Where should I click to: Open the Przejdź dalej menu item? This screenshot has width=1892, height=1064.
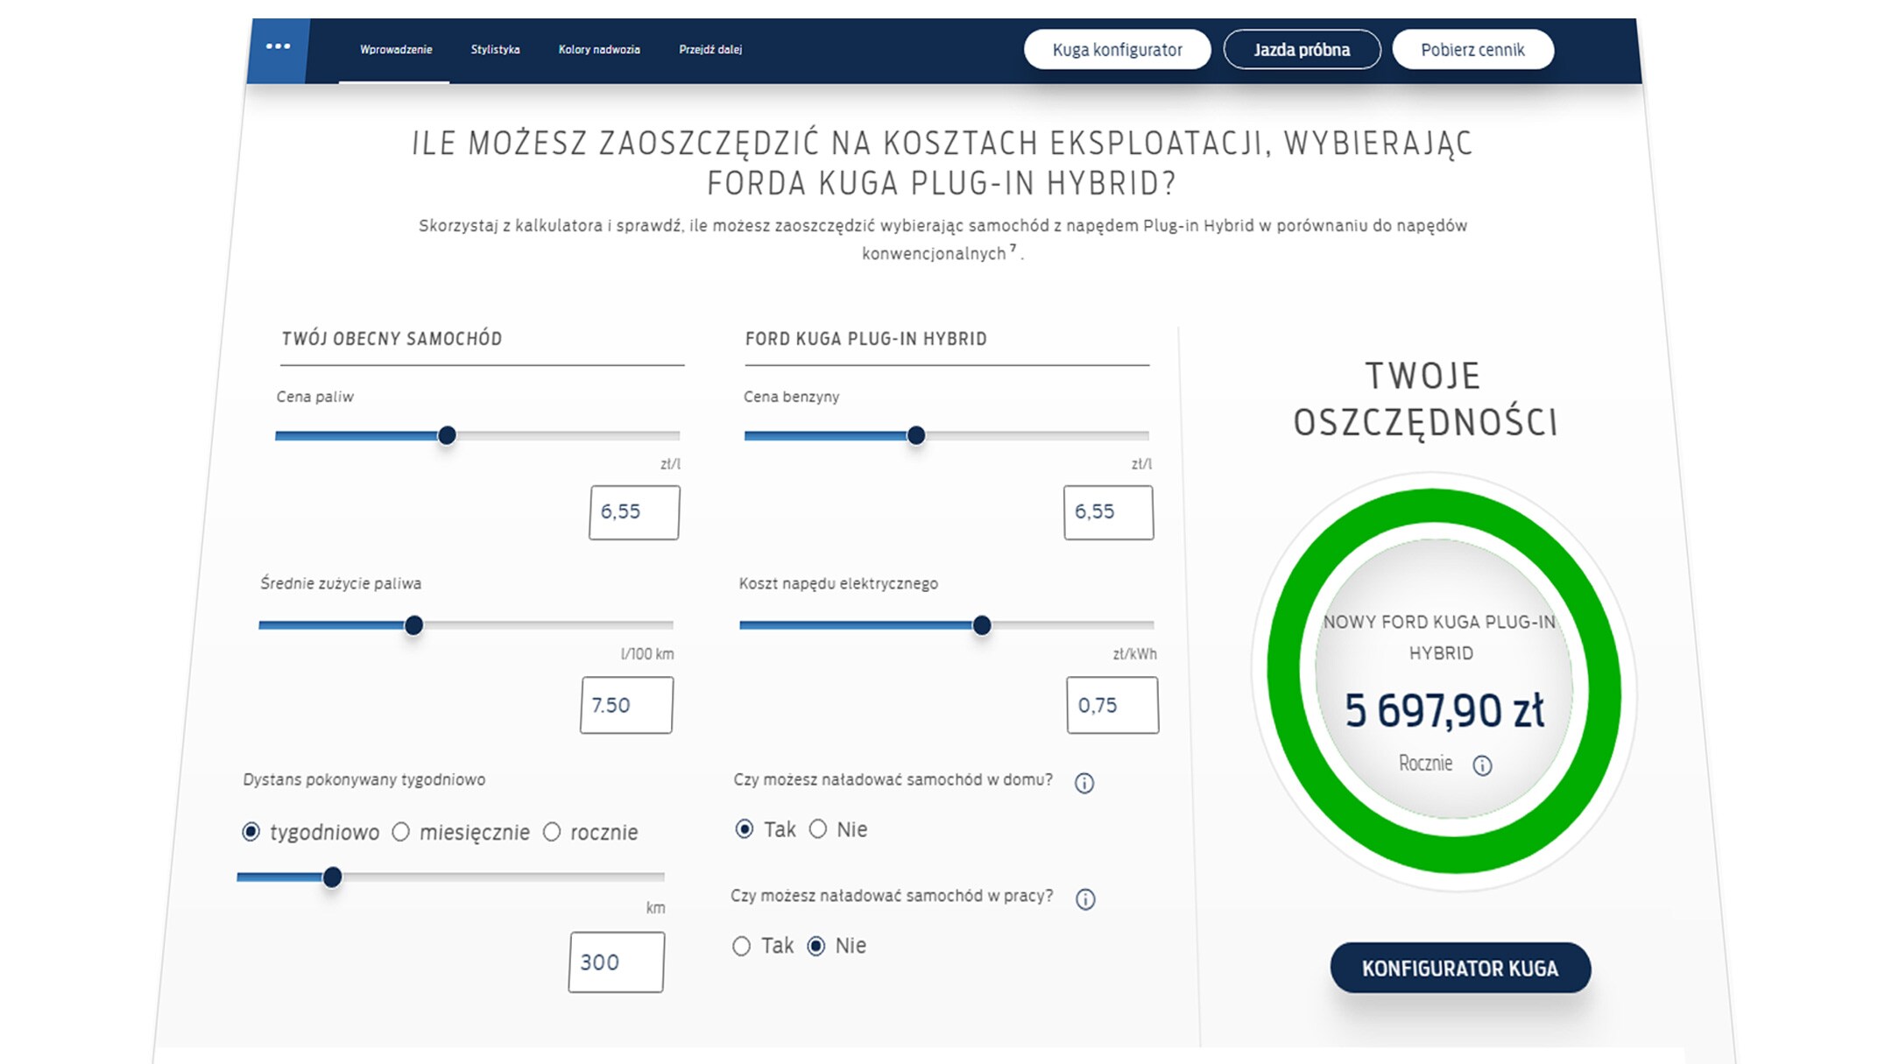710,50
